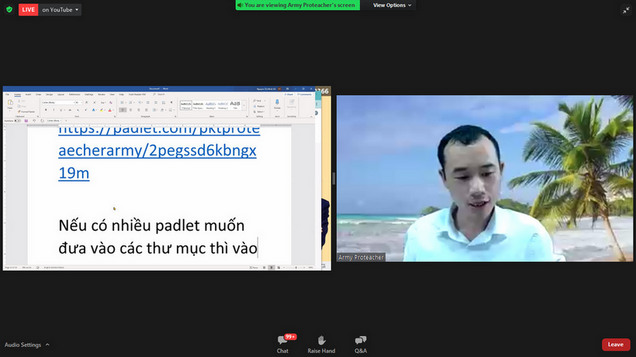Open the Q&A panel
This screenshot has width=636, height=357.
coord(361,344)
